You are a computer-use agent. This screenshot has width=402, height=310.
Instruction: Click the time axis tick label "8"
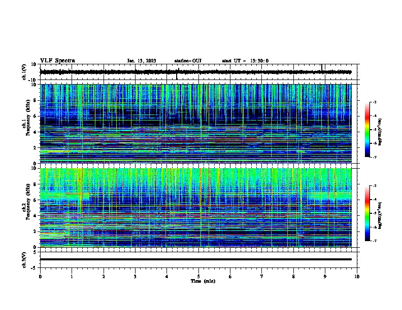point(293,277)
